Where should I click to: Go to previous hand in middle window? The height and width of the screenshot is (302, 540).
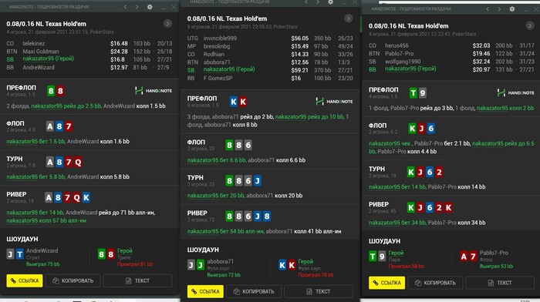306,2
